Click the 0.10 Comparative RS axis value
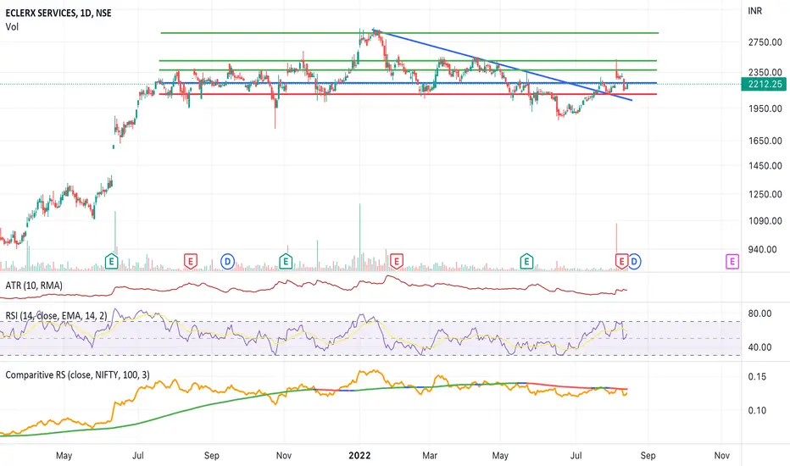 point(757,411)
